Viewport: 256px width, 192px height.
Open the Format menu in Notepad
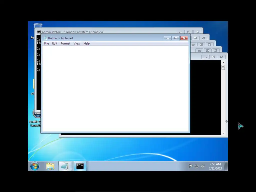(65, 43)
